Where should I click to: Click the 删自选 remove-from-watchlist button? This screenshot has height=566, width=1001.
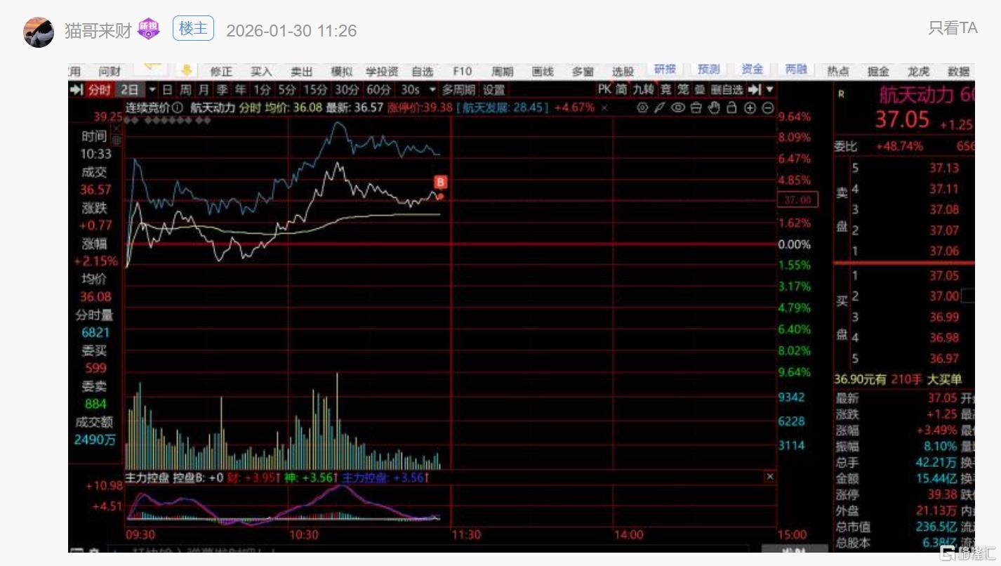click(x=727, y=89)
